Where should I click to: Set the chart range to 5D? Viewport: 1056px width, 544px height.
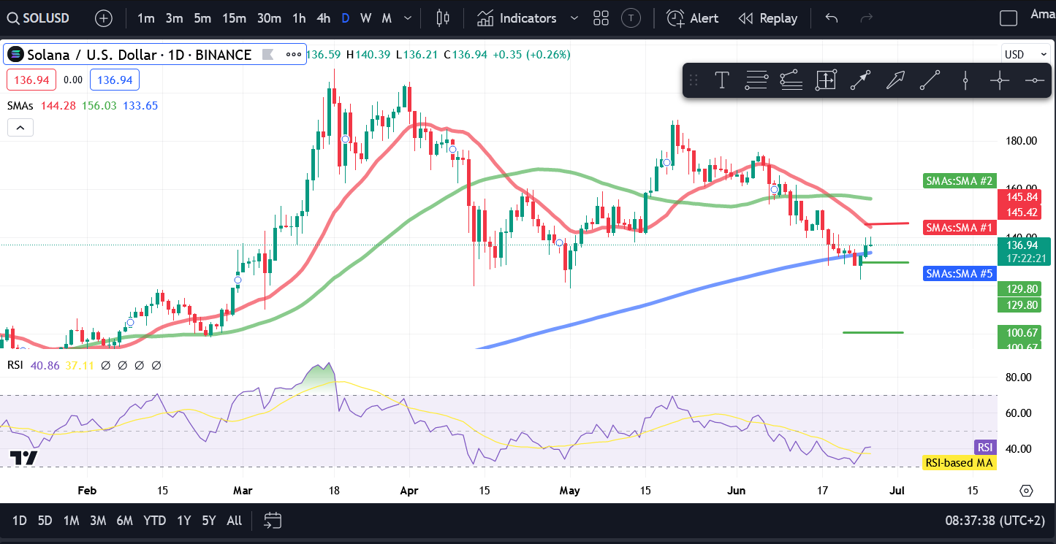click(45, 521)
